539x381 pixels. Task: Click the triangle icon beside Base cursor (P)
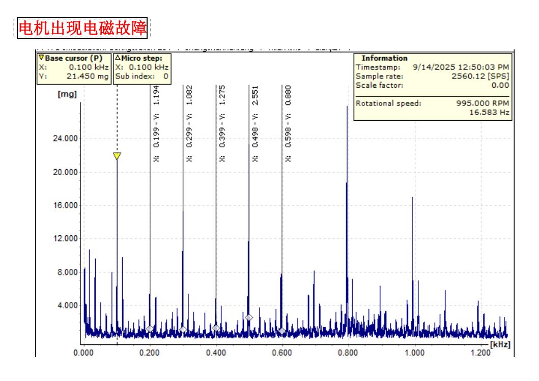[x=41, y=58]
